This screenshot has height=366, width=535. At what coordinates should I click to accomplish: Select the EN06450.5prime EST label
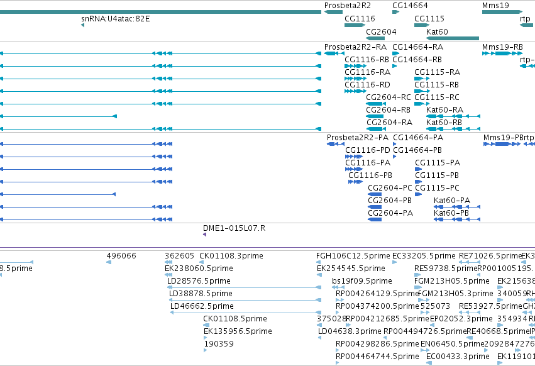pos(453,345)
